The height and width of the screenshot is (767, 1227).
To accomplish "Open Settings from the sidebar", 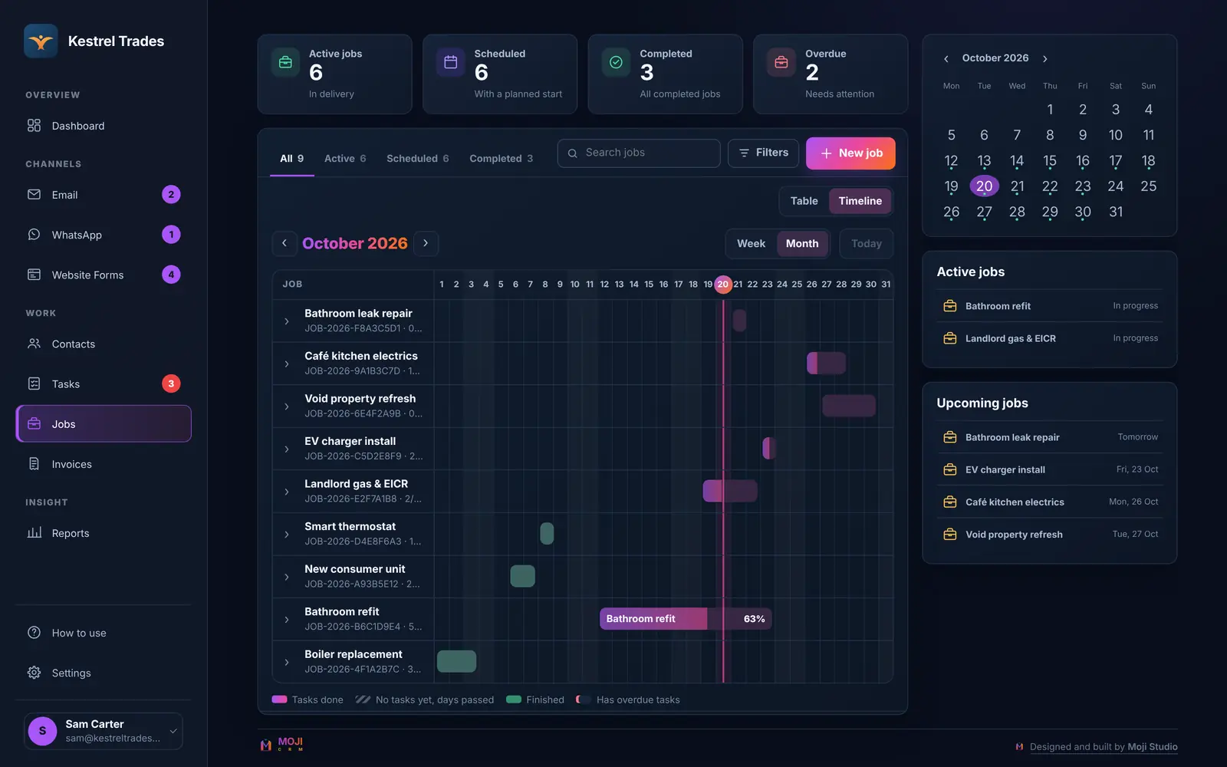I will (x=104, y=673).
